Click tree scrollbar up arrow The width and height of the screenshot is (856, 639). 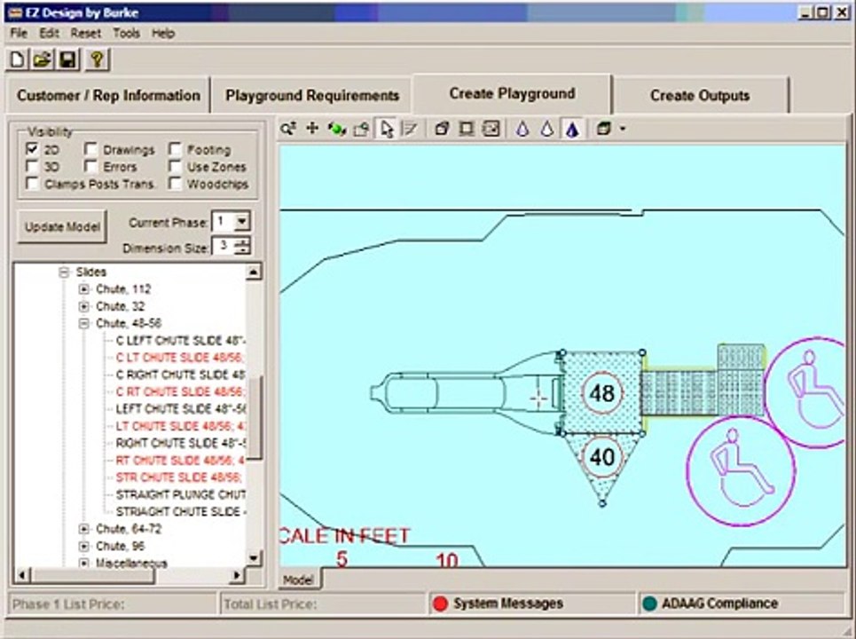(x=254, y=272)
